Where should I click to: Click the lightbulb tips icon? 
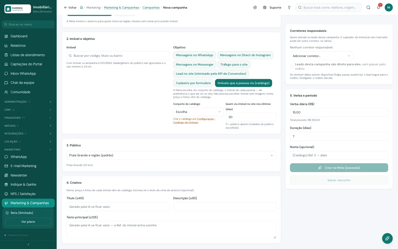pos(289,7)
